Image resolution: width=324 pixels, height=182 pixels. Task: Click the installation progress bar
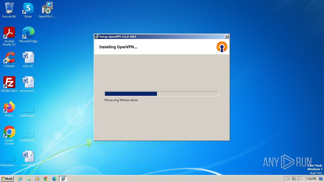(162, 94)
